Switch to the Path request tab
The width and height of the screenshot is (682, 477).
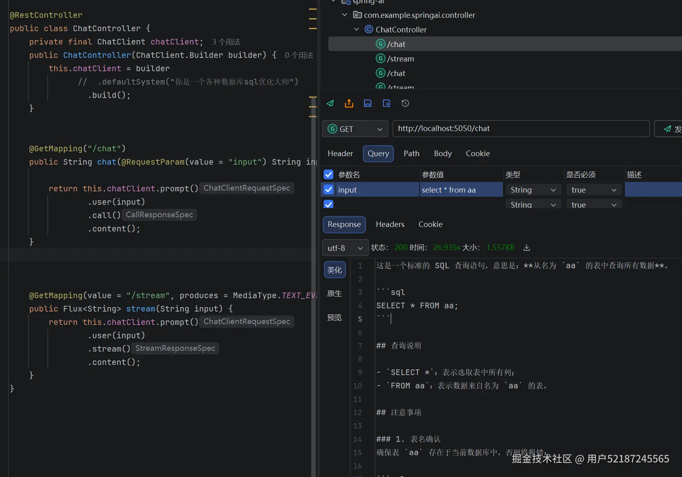[x=411, y=154]
